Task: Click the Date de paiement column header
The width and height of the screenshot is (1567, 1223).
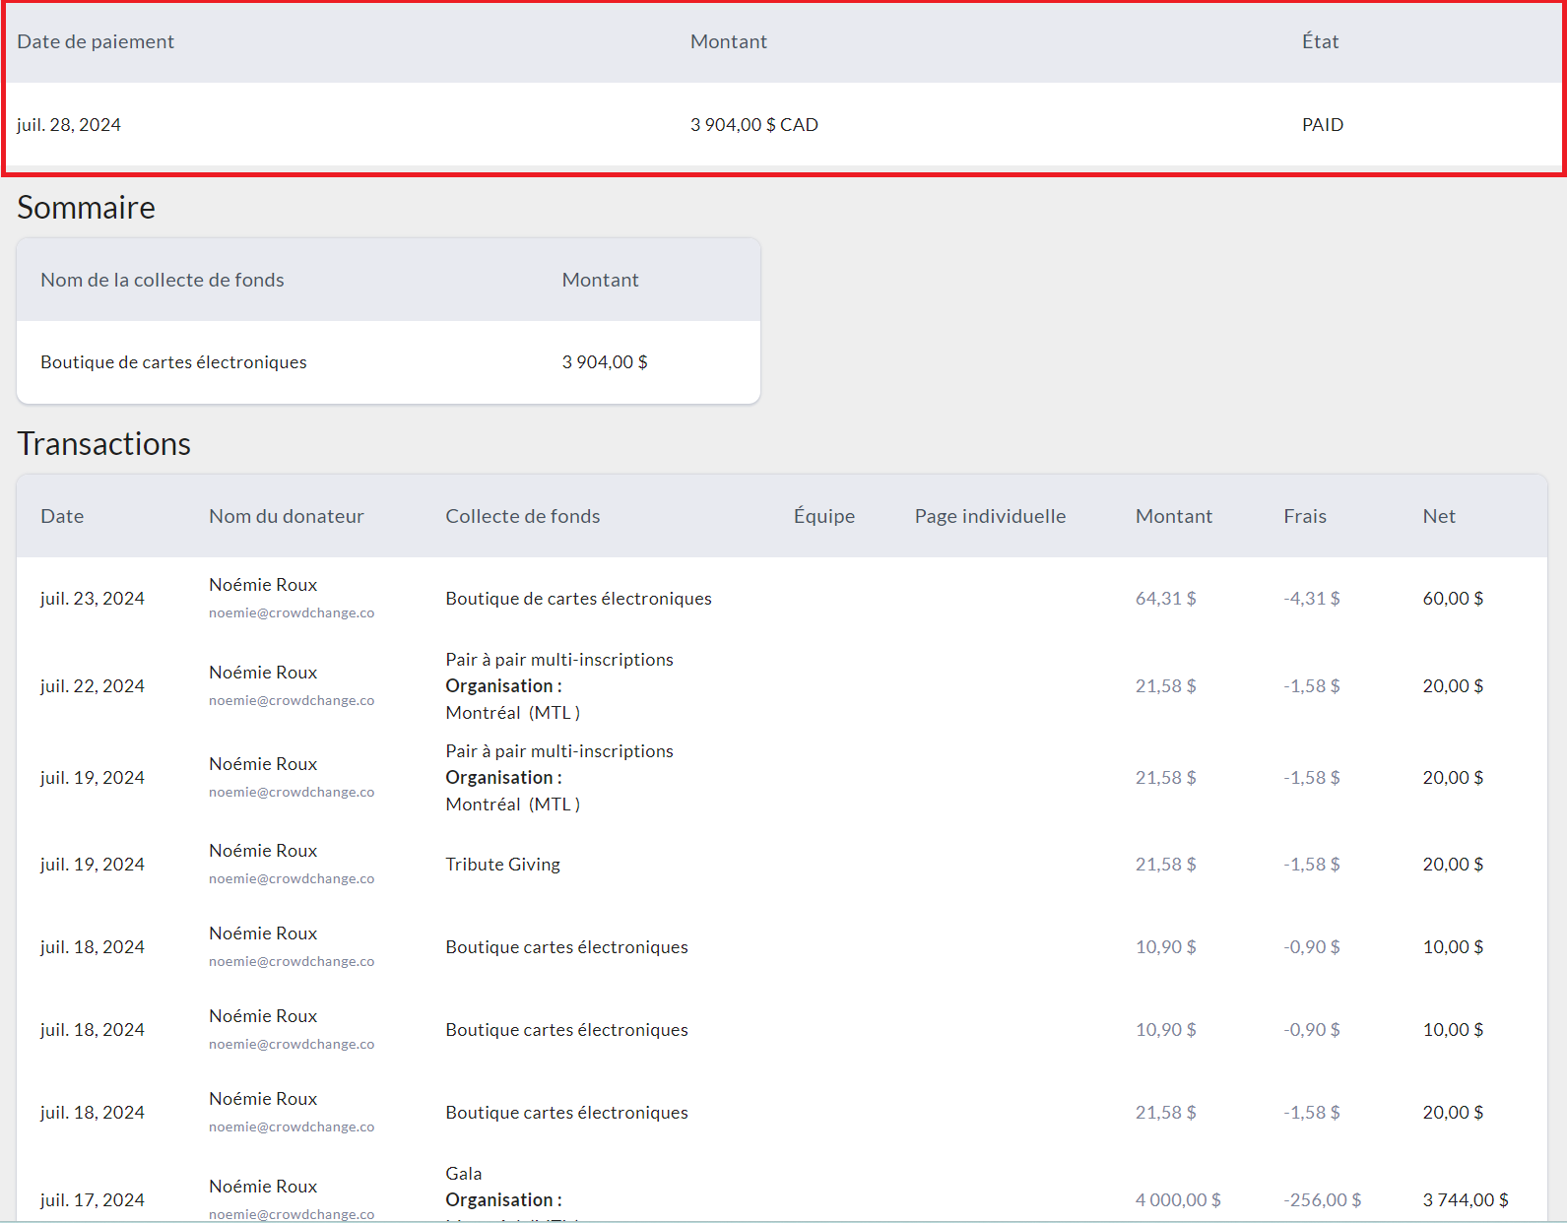Action: [x=96, y=41]
